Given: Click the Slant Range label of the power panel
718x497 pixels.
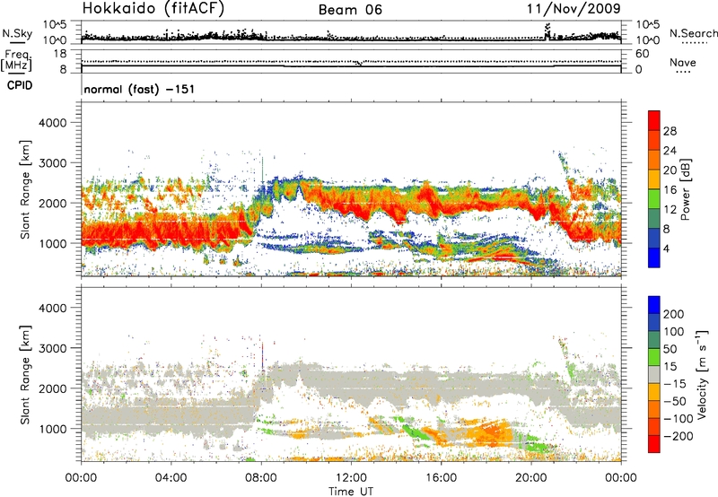Looking at the screenshot, I should pos(25,189).
